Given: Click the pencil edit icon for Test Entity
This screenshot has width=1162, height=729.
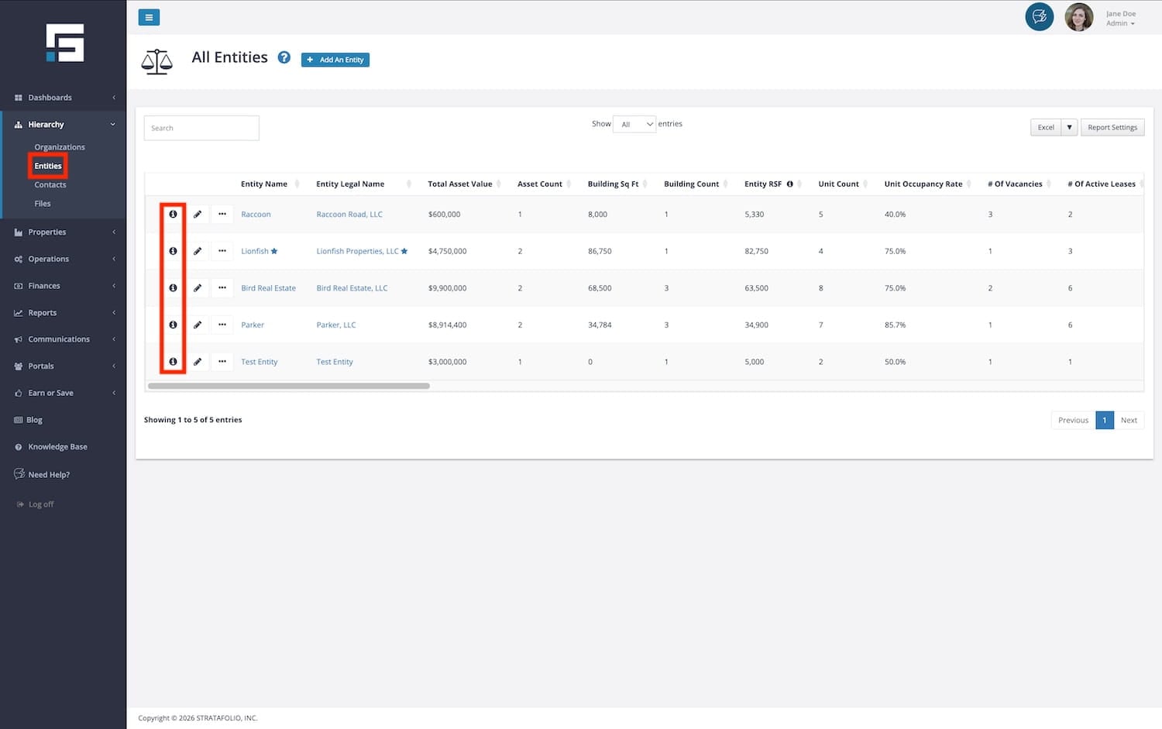Looking at the screenshot, I should [198, 362].
